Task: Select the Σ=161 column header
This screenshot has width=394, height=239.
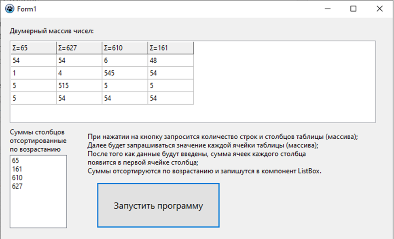Action: click(171, 48)
